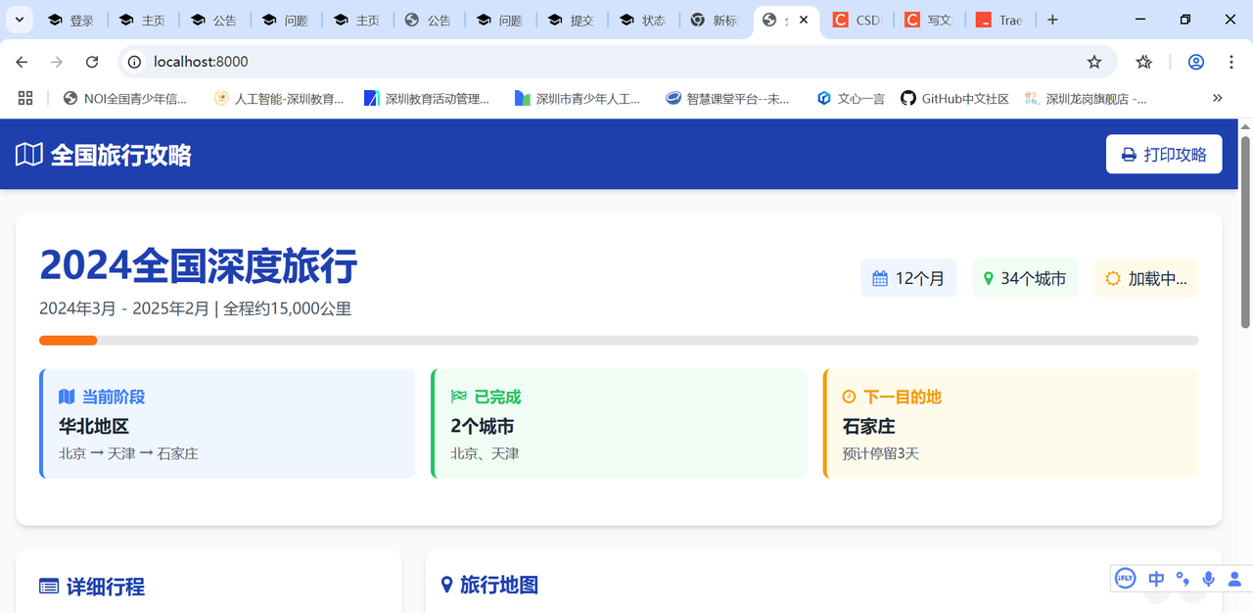Click the calendar icon in the 12个月 badge

point(878,277)
